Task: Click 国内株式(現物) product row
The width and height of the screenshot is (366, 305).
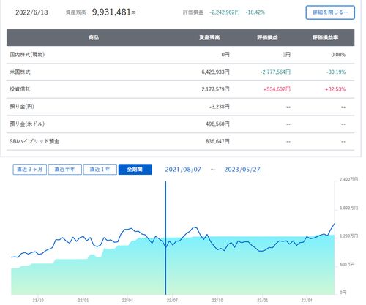Action: 180,55
